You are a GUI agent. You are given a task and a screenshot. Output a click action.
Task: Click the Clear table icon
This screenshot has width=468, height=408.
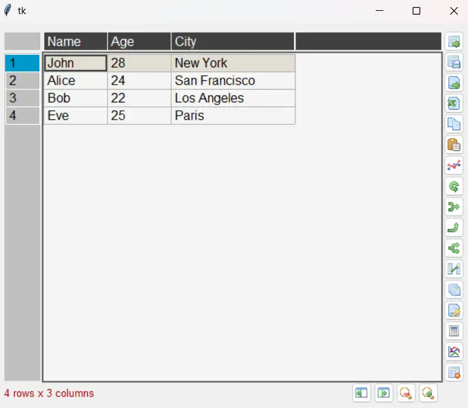(x=453, y=372)
